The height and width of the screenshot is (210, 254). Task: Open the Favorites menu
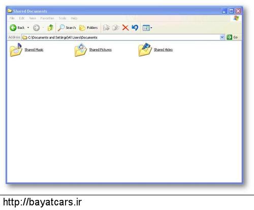[x=47, y=18]
